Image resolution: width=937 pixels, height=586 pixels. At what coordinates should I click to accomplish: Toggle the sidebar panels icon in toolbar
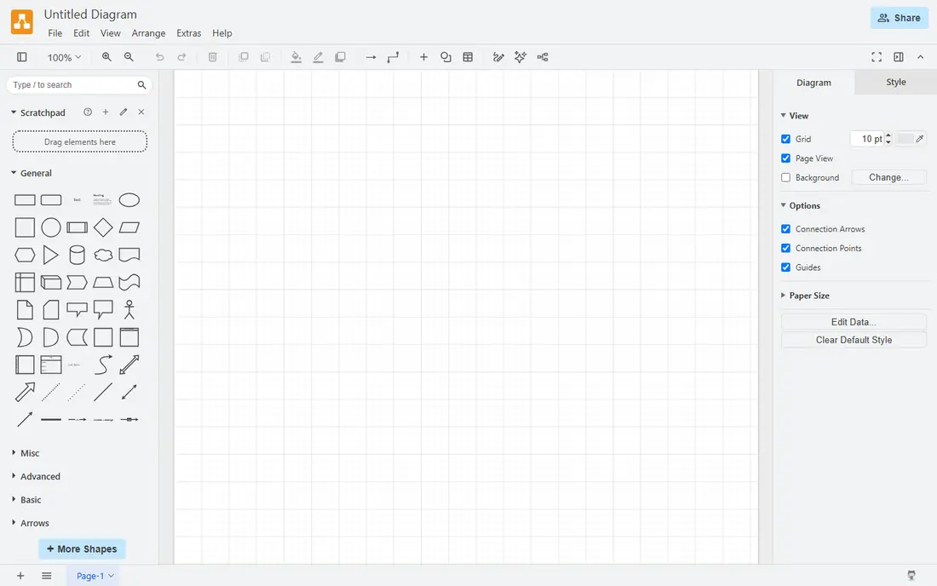(x=22, y=57)
